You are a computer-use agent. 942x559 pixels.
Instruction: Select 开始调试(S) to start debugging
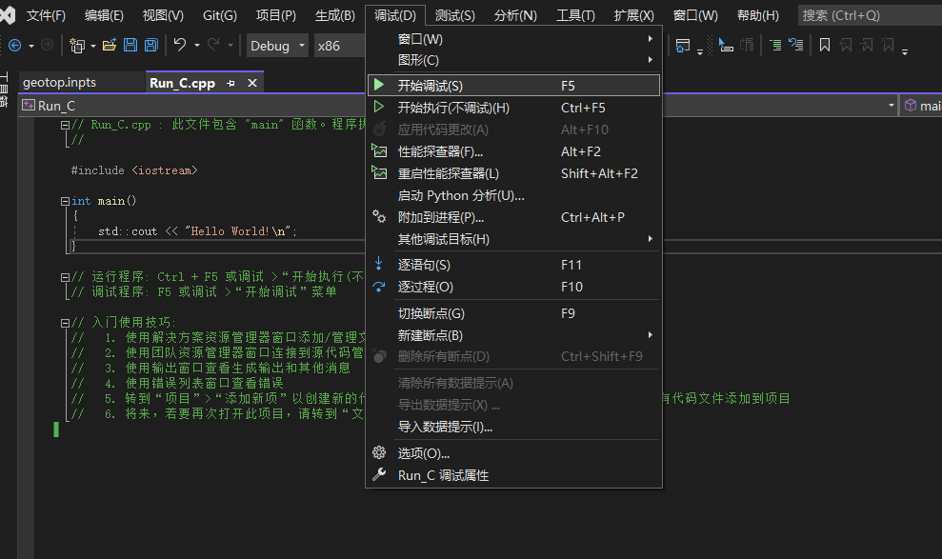pyautogui.click(x=513, y=86)
